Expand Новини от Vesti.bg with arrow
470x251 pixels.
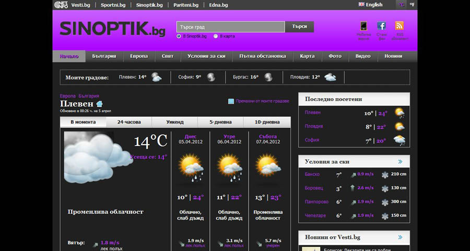[400, 237]
